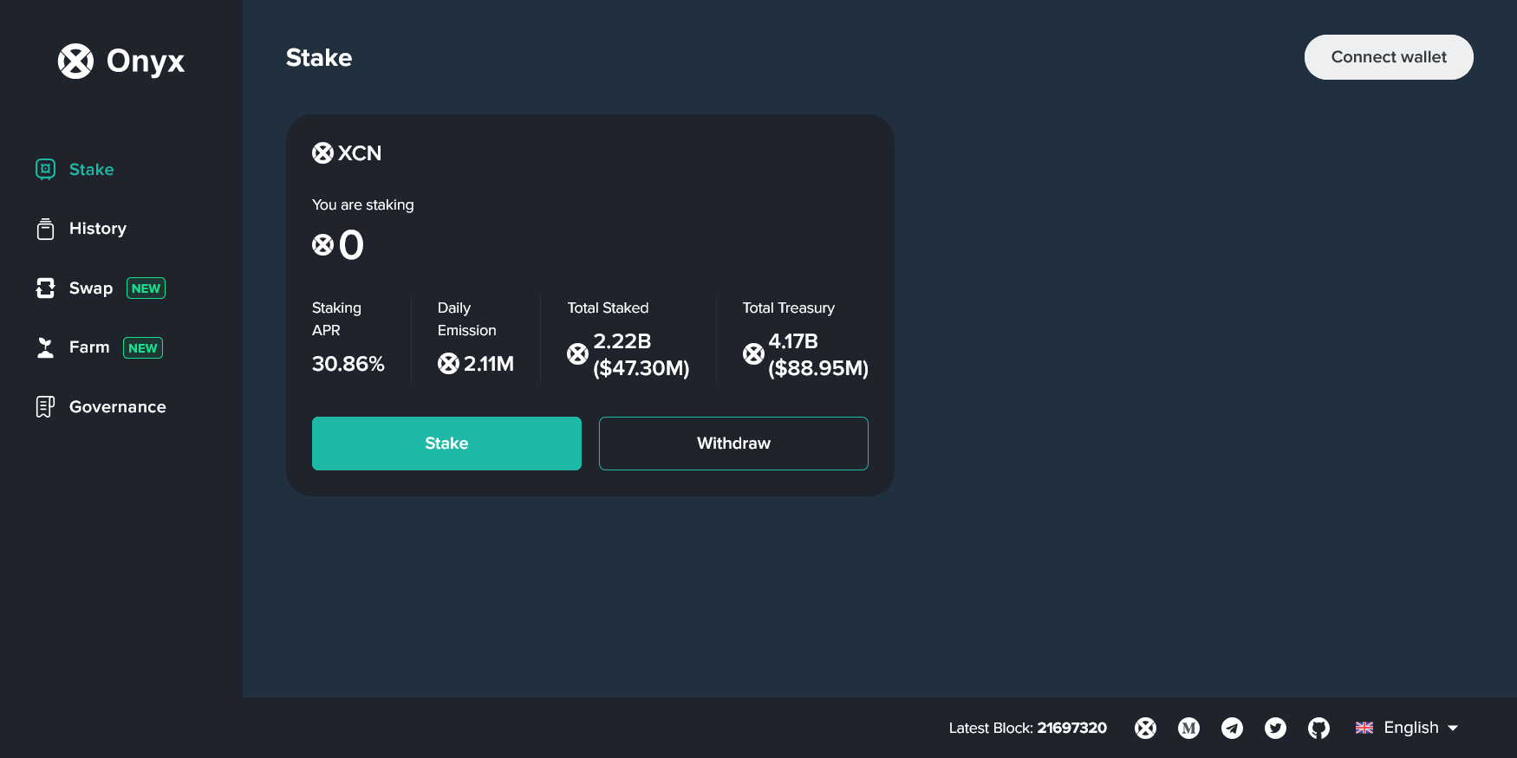Click the green Stake button
This screenshot has width=1517, height=758.
tap(446, 444)
